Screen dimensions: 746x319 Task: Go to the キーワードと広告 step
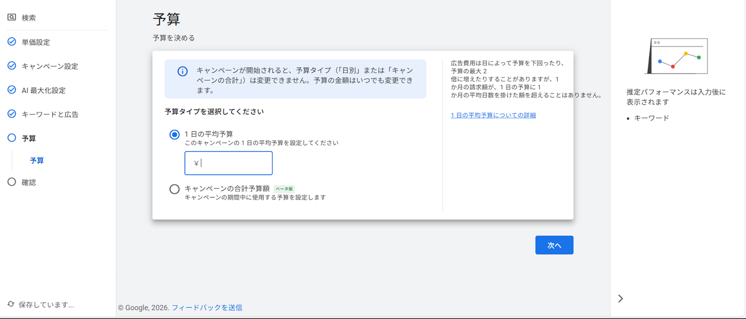[x=50, y=114]
